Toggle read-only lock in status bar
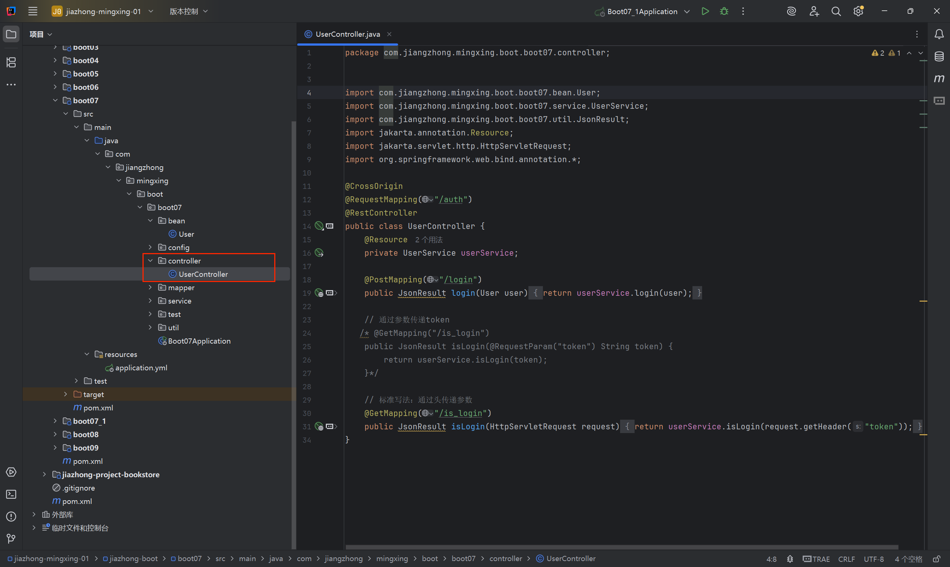 [x=936, y=559]
